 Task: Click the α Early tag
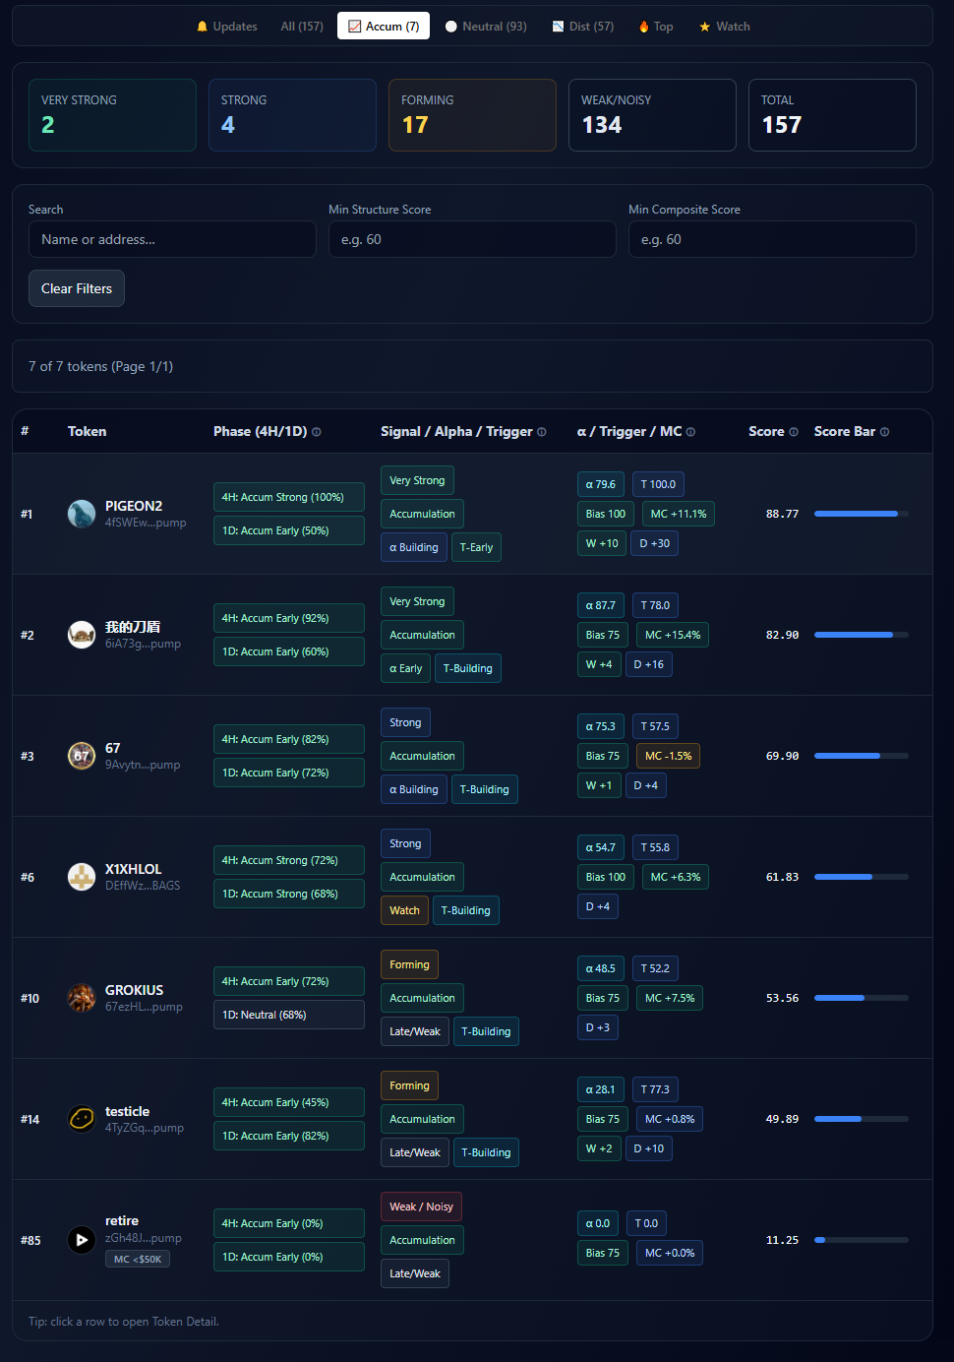[x=405, y=668]
